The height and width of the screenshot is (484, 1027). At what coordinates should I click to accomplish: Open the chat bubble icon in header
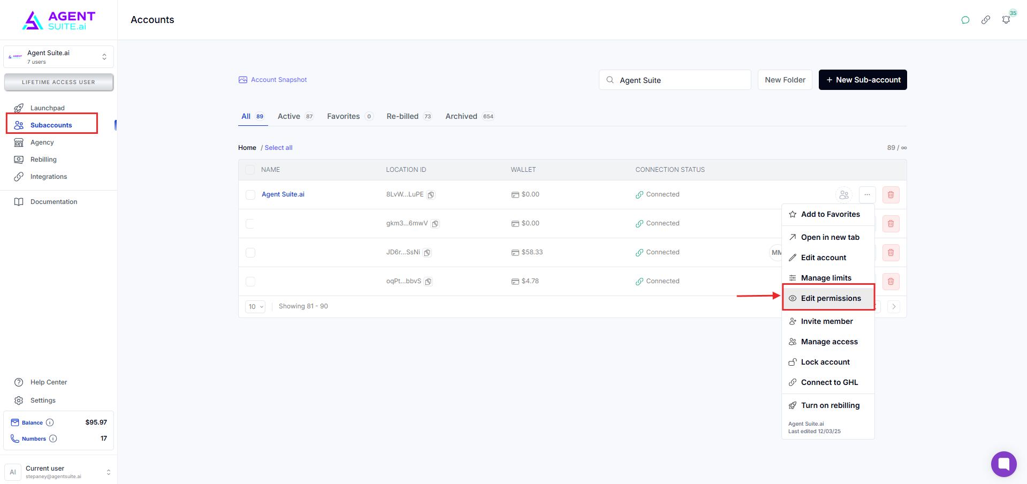pyautogui.click(x=965, y=20)
